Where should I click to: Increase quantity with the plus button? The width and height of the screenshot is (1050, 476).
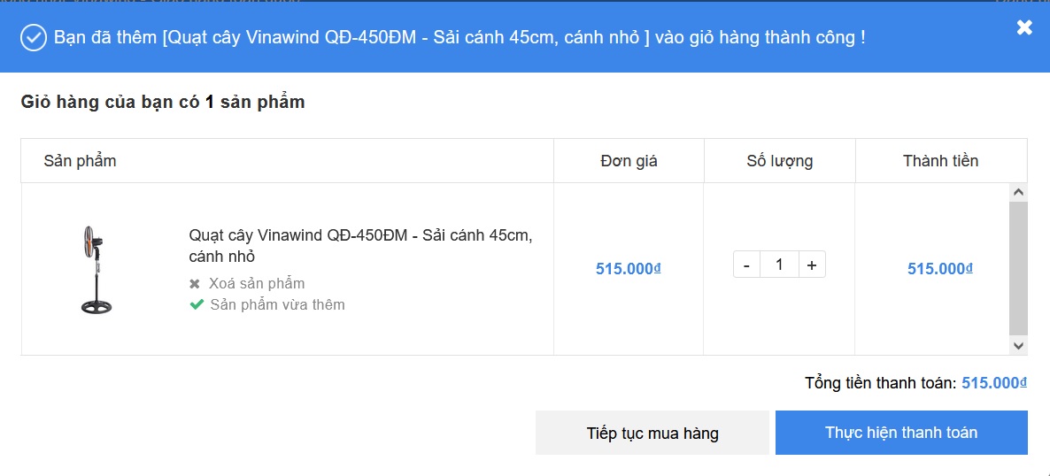(812, 265)
